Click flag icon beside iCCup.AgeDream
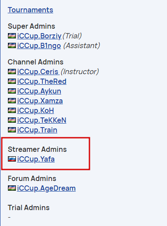The height and width of the screenshot is (226, 167). (x=12, y=188)
